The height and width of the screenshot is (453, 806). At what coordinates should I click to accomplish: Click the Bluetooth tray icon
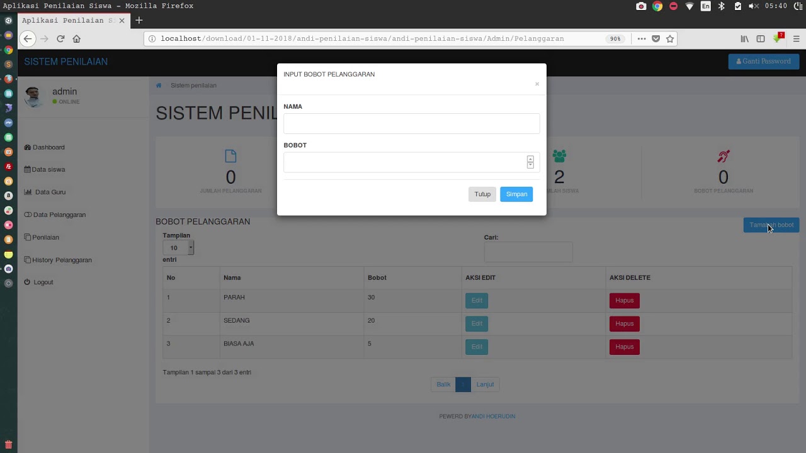pos(722,6)
